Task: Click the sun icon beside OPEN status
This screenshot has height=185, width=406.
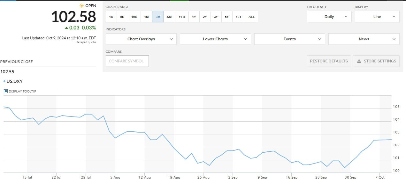Action: tap(82, 6)
